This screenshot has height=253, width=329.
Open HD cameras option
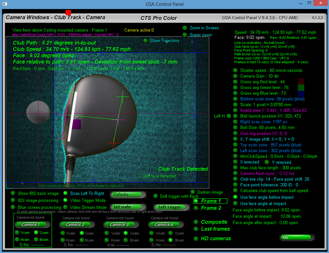[x=196, y=238]
